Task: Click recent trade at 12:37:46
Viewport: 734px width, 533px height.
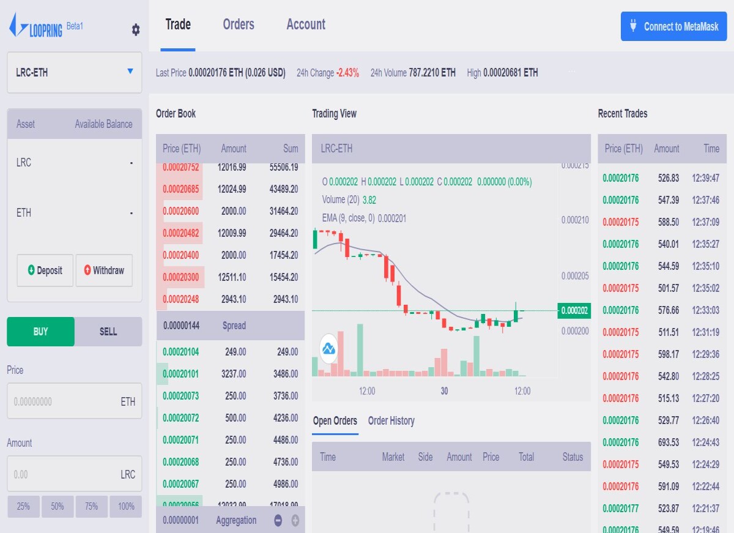Action: (x=661, y=200)
